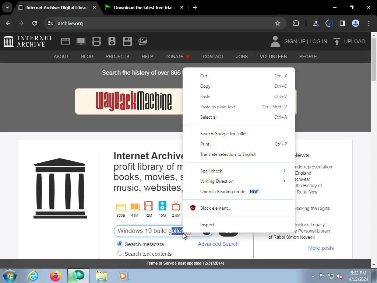Screen dimensions: 377x283
Task: Open the web pages icon labeled 866B
Action: click(121, 207)
